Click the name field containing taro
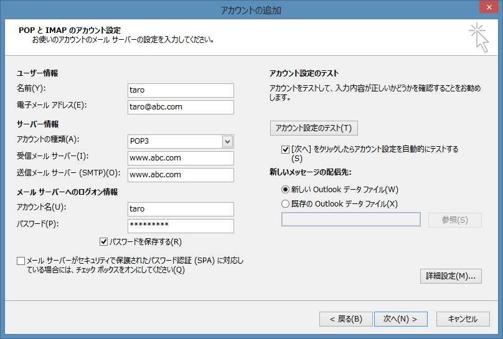The height and width of the screenshot is (339, 503). 180,90
